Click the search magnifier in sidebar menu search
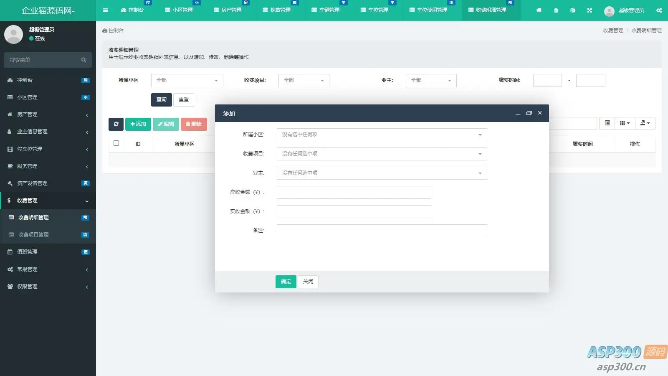 tap(83, 60)
